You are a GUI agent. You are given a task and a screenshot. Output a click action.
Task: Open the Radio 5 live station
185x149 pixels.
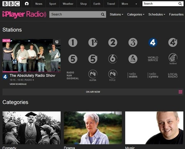[73, 59]
